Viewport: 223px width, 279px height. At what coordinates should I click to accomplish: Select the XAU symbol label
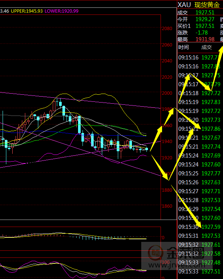pos(185,5)
